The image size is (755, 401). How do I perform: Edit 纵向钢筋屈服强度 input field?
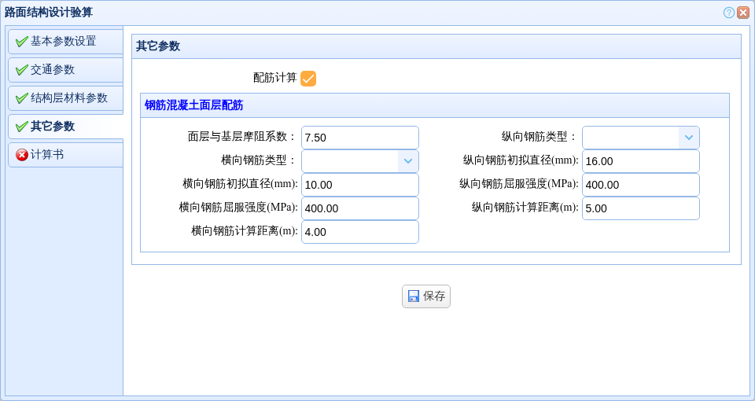coord(640,185)
